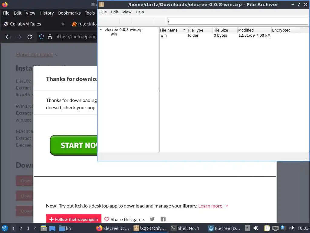Open Firefox Bookmarks menu
This screenshot has width=310, height=233.
pyautogui.click(x=69, y=13)
